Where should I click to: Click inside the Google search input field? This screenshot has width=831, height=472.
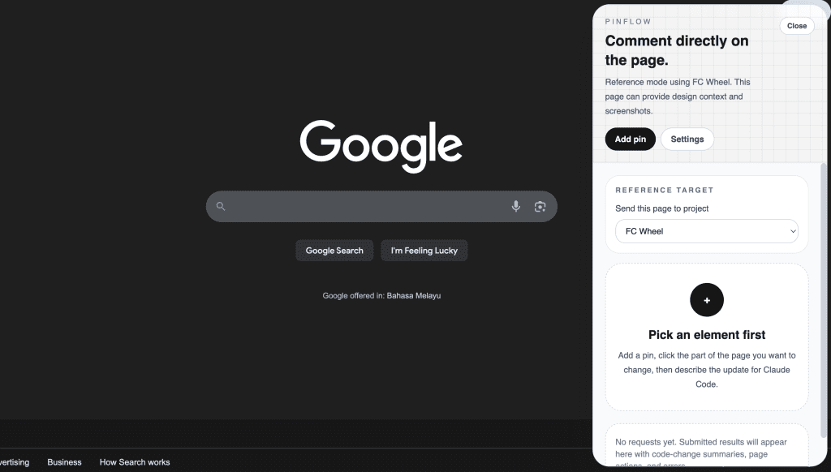click(x=365, y=206)
